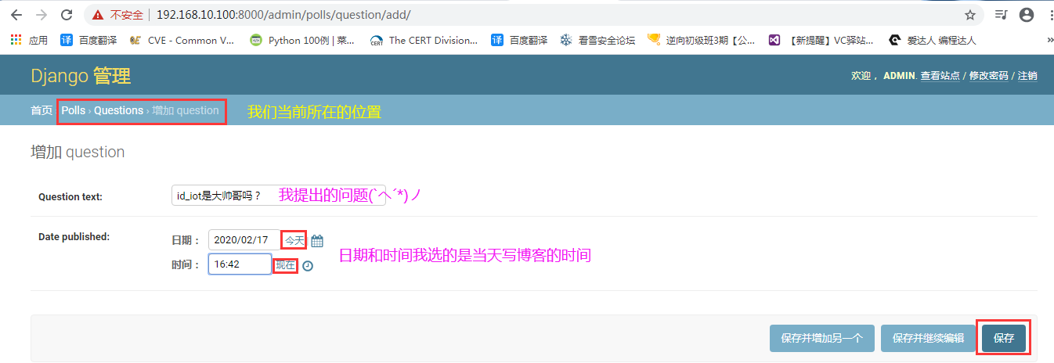1054x363 pixels.
Task: Click the Date published: label
Action: [74, 236]
